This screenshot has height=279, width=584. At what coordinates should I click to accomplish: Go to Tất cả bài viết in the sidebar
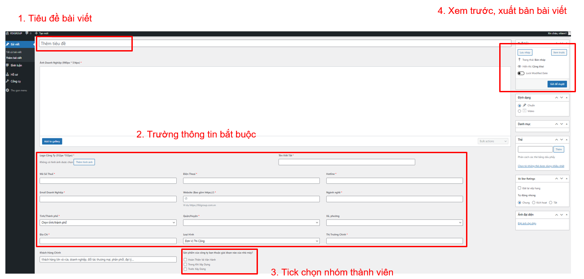coord(13,52)
